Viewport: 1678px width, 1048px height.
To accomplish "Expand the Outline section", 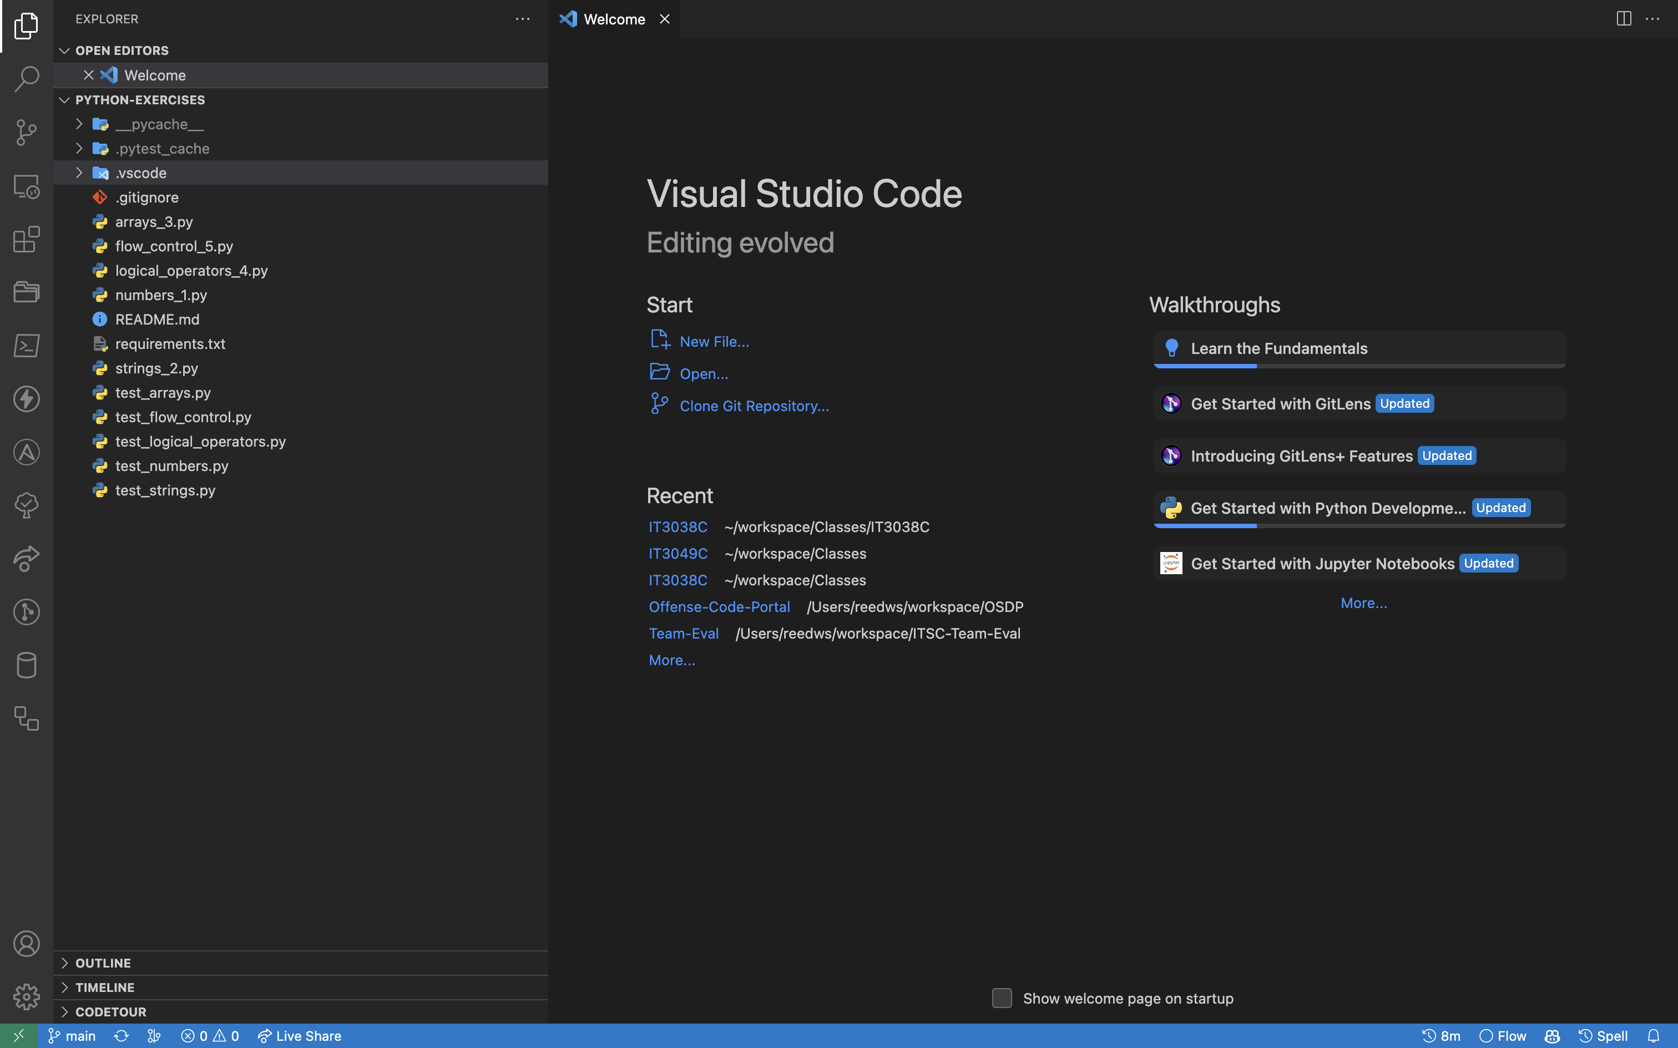I will pos(301,963).
